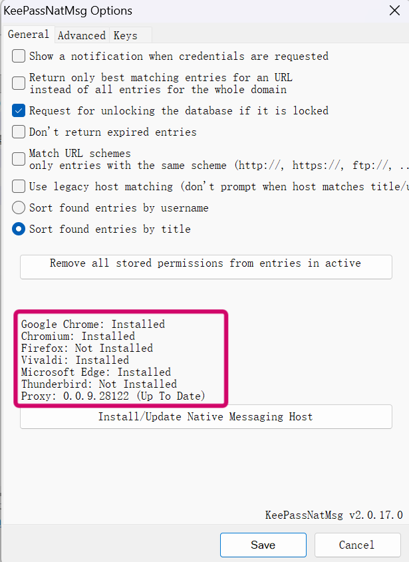Select the General tab

[29, 34]
